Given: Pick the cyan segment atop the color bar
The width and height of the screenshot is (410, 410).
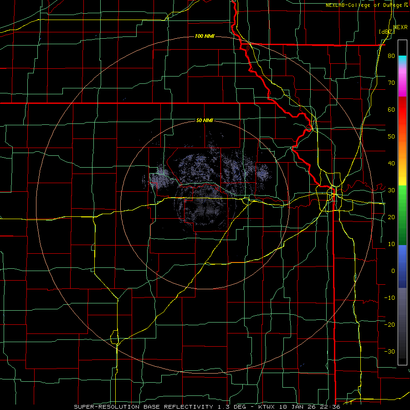Looking at the screenshot, I should (402, 60).
